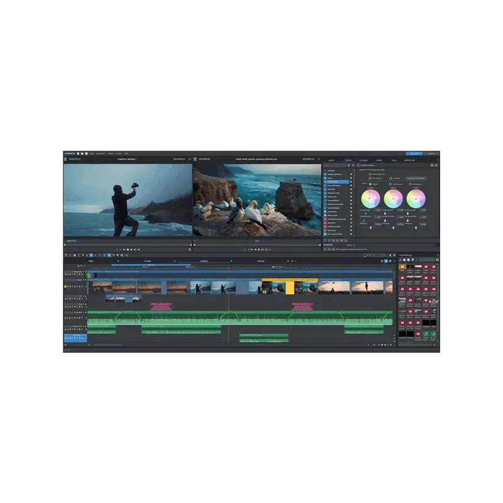Viewport: 503px width, 503px height.
Task: Select the title T tool in timeline toolbar
Action: click(79, 255)
